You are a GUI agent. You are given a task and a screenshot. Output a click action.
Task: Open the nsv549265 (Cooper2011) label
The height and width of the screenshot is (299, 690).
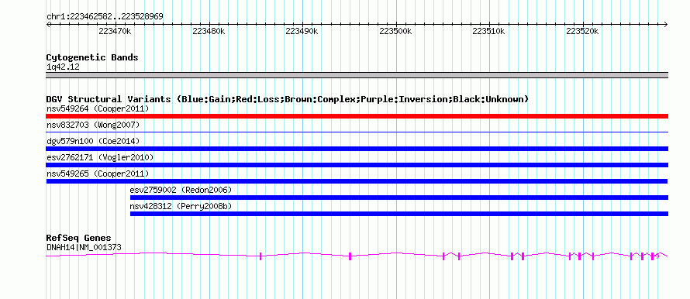click(x=98, y=174)
